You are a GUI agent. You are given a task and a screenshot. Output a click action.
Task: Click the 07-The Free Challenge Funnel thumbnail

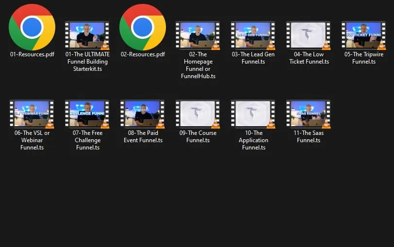pos(87,114)
